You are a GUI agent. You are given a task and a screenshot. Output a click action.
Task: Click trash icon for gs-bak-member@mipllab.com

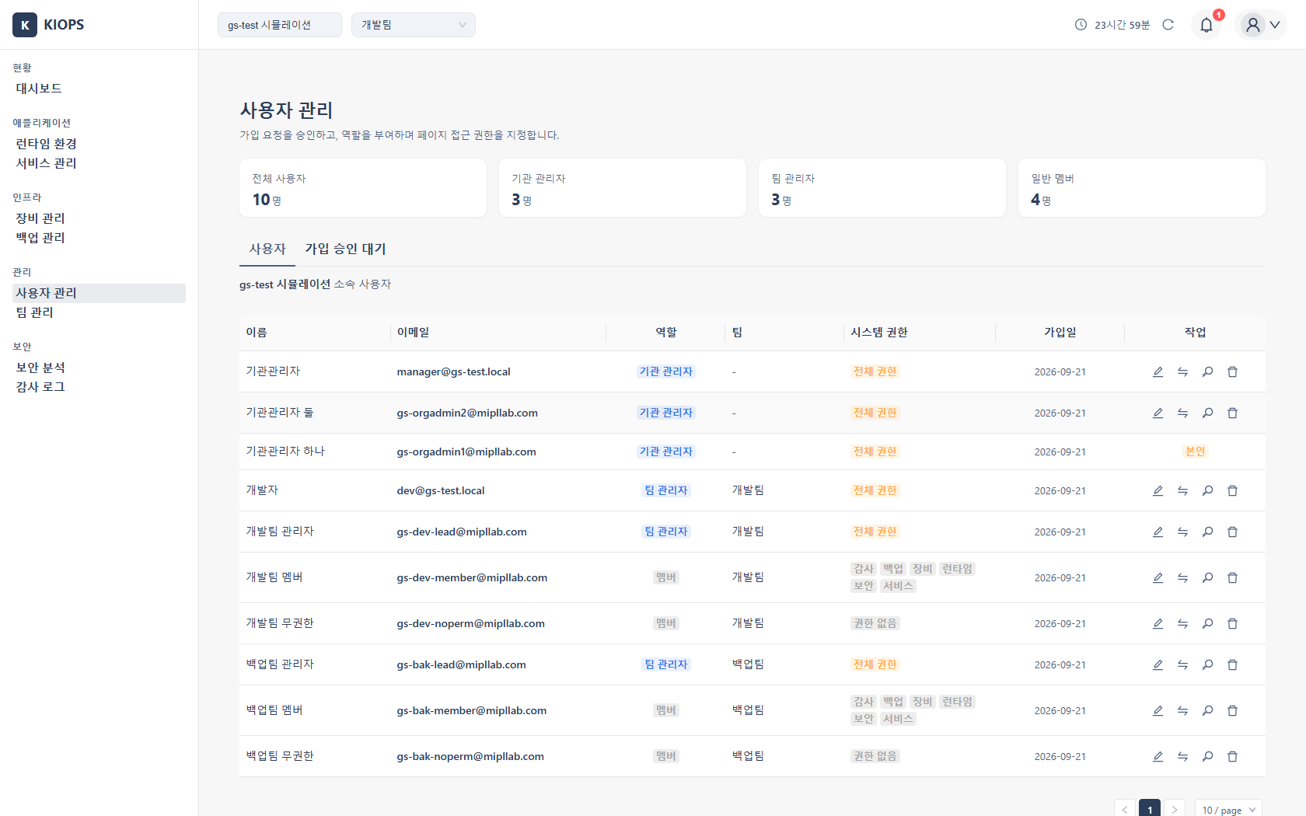click(x=1232, y=710)
